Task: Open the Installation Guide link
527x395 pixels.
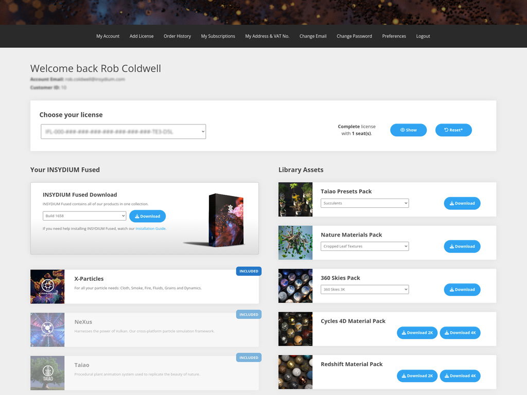Action: pos(150,228)
